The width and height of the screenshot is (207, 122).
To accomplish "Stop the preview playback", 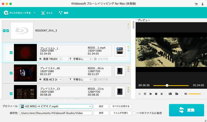I will click(156, 94).
